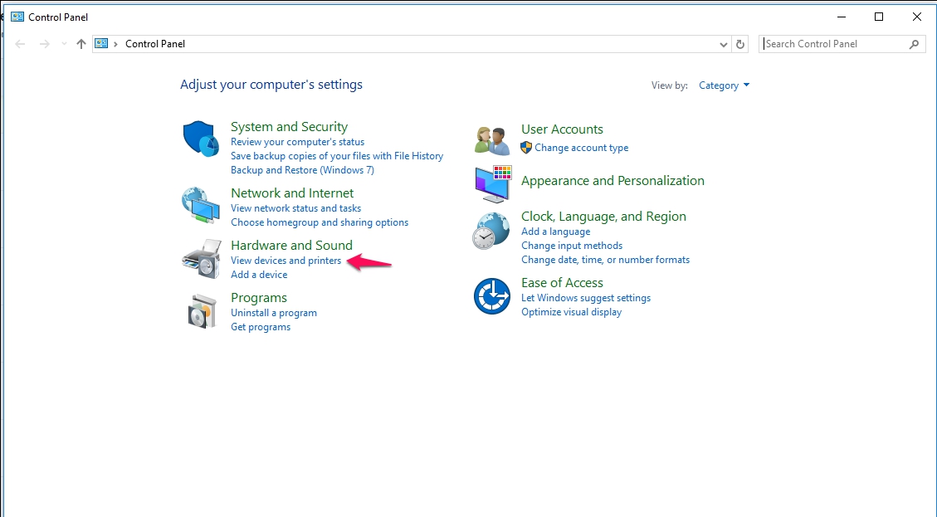Image resolution: width=937 pixels, height=517 pixels.
Task: Open the Programs category heading
Action: point(259,298)
